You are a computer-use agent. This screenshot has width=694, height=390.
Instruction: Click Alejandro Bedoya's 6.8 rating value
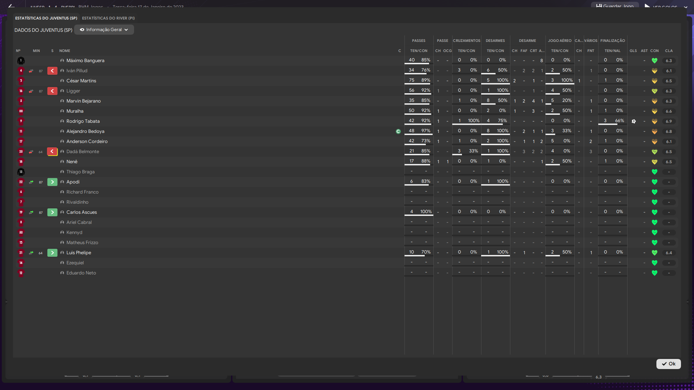tap(669, 131)
